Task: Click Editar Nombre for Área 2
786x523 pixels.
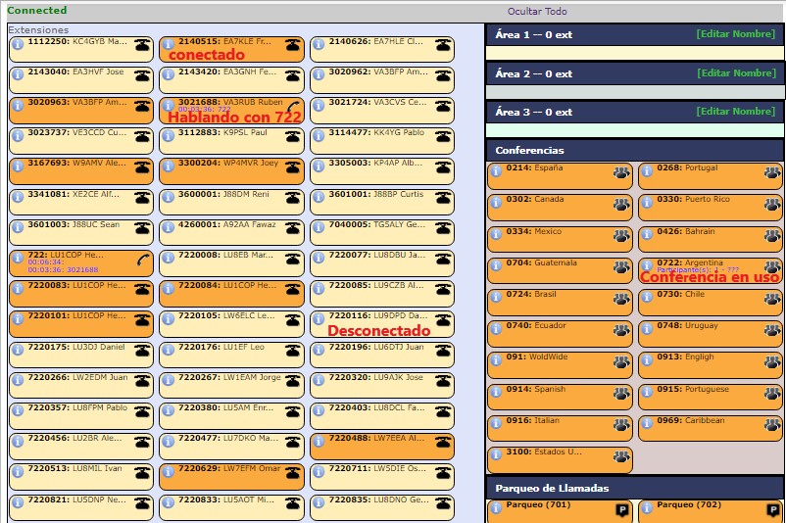Action: point(735,73)
